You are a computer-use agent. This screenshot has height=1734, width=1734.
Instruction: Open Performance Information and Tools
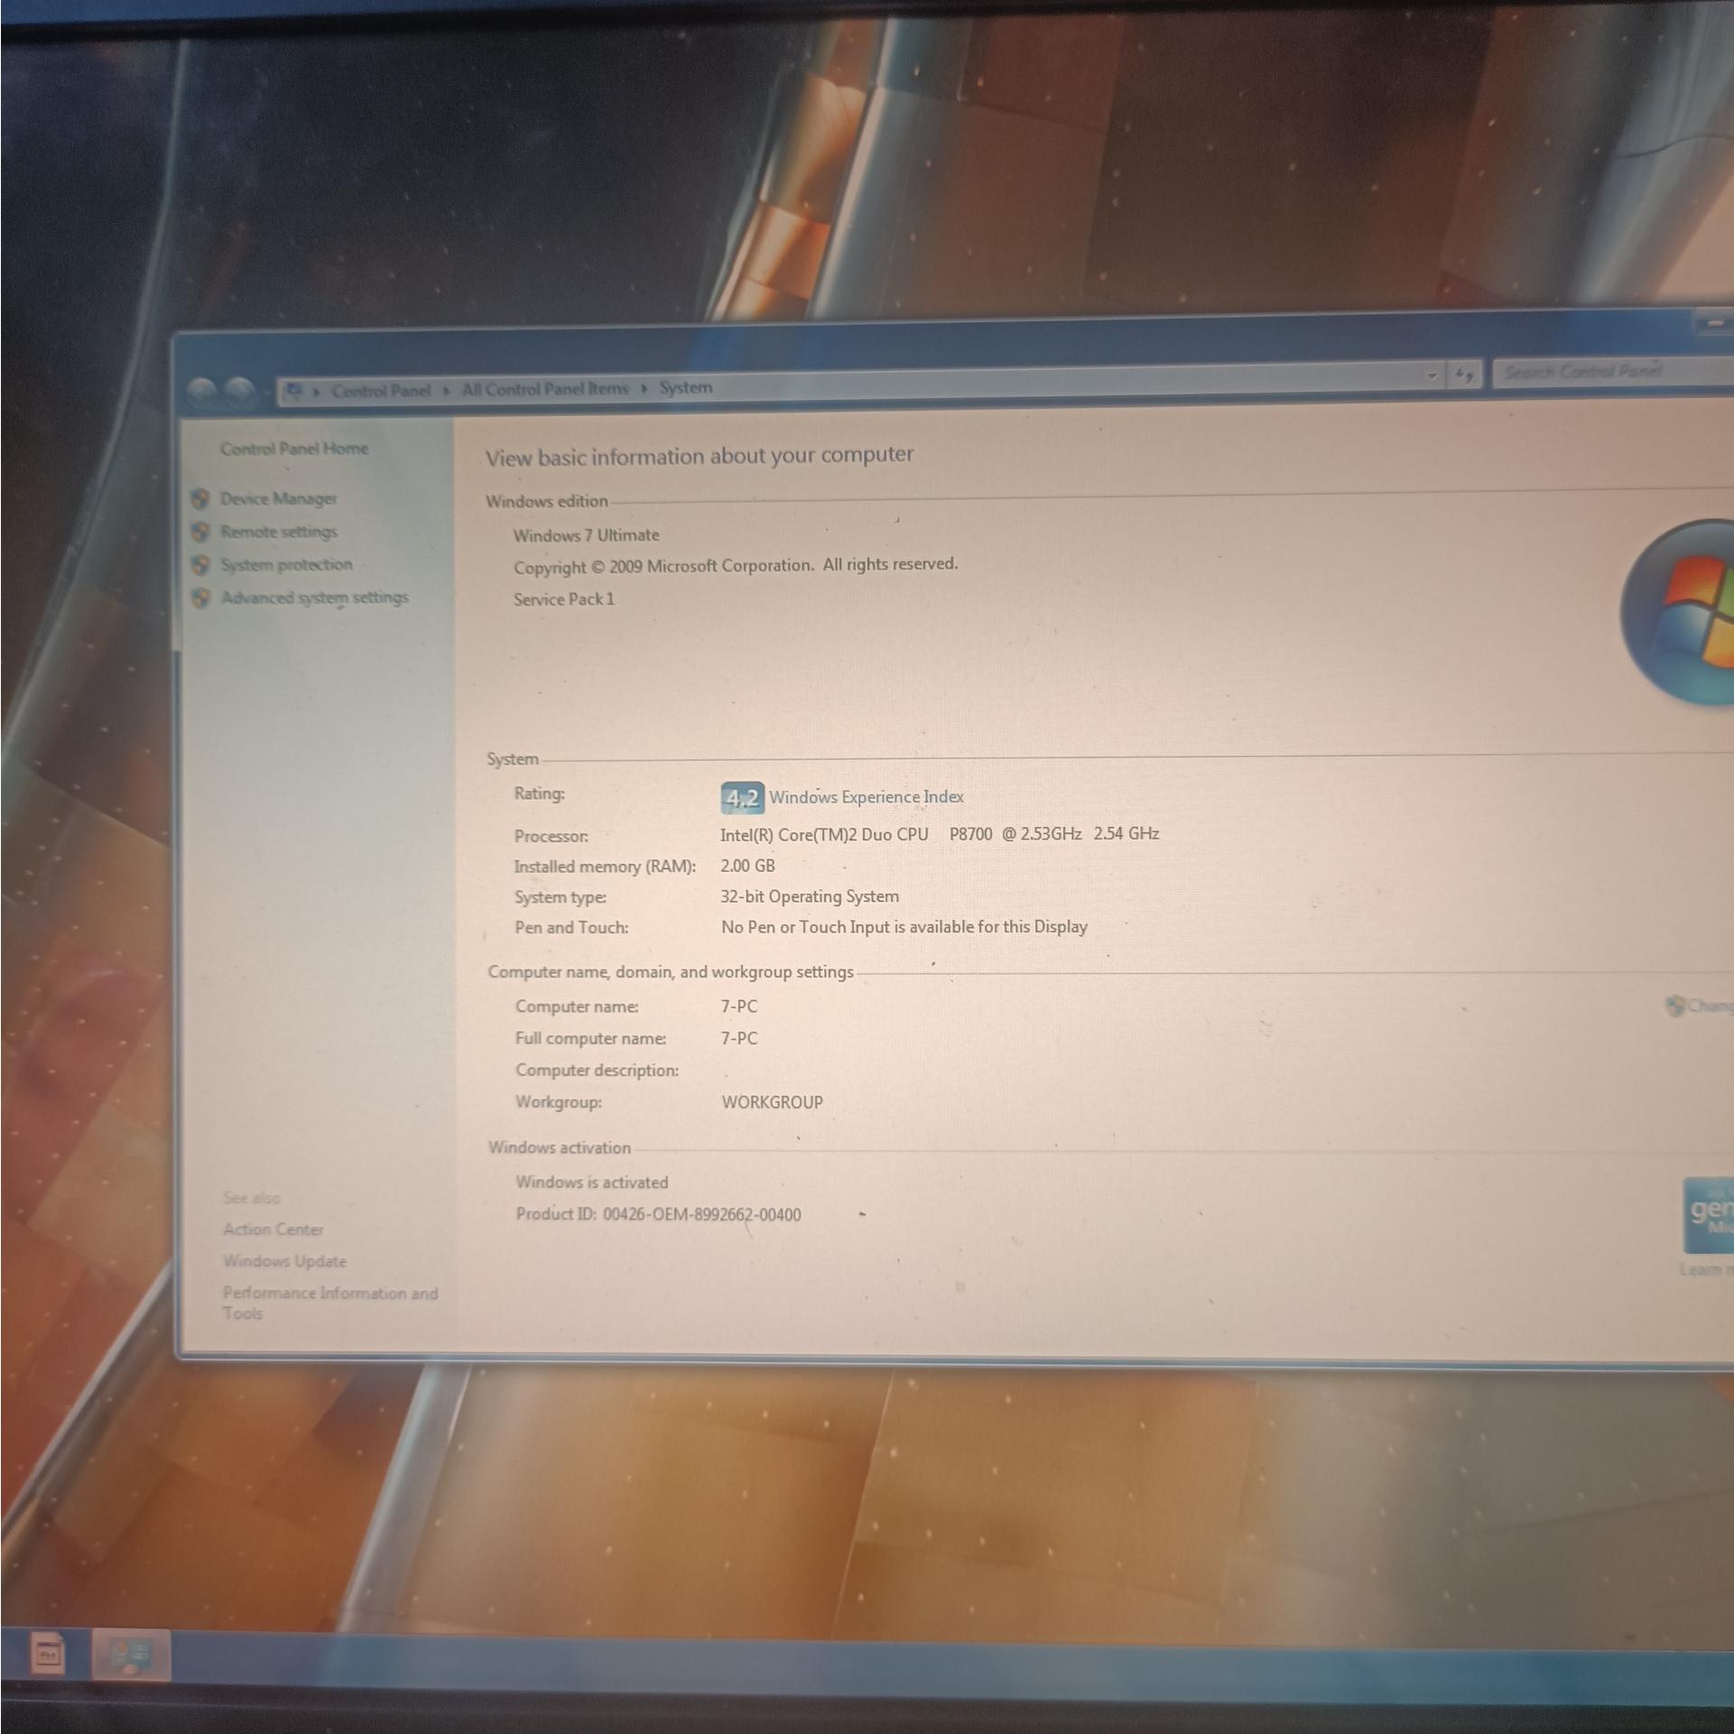[x=329, y=1303]
